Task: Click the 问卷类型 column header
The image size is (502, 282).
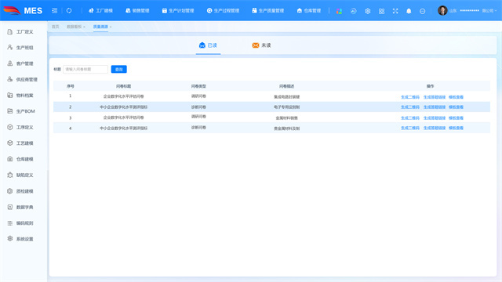Action: pyautogui.click(x=198, y=86)
